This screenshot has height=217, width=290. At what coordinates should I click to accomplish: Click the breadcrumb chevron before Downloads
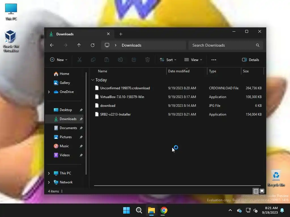click(x=116, y=45)
